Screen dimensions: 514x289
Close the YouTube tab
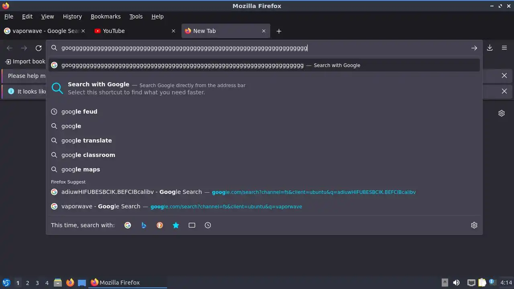[x=173, y=31]
